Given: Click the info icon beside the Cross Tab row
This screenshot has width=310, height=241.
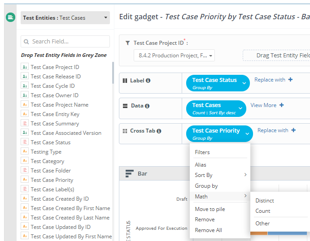Looking at the screenshot, I should click(159, 131).
